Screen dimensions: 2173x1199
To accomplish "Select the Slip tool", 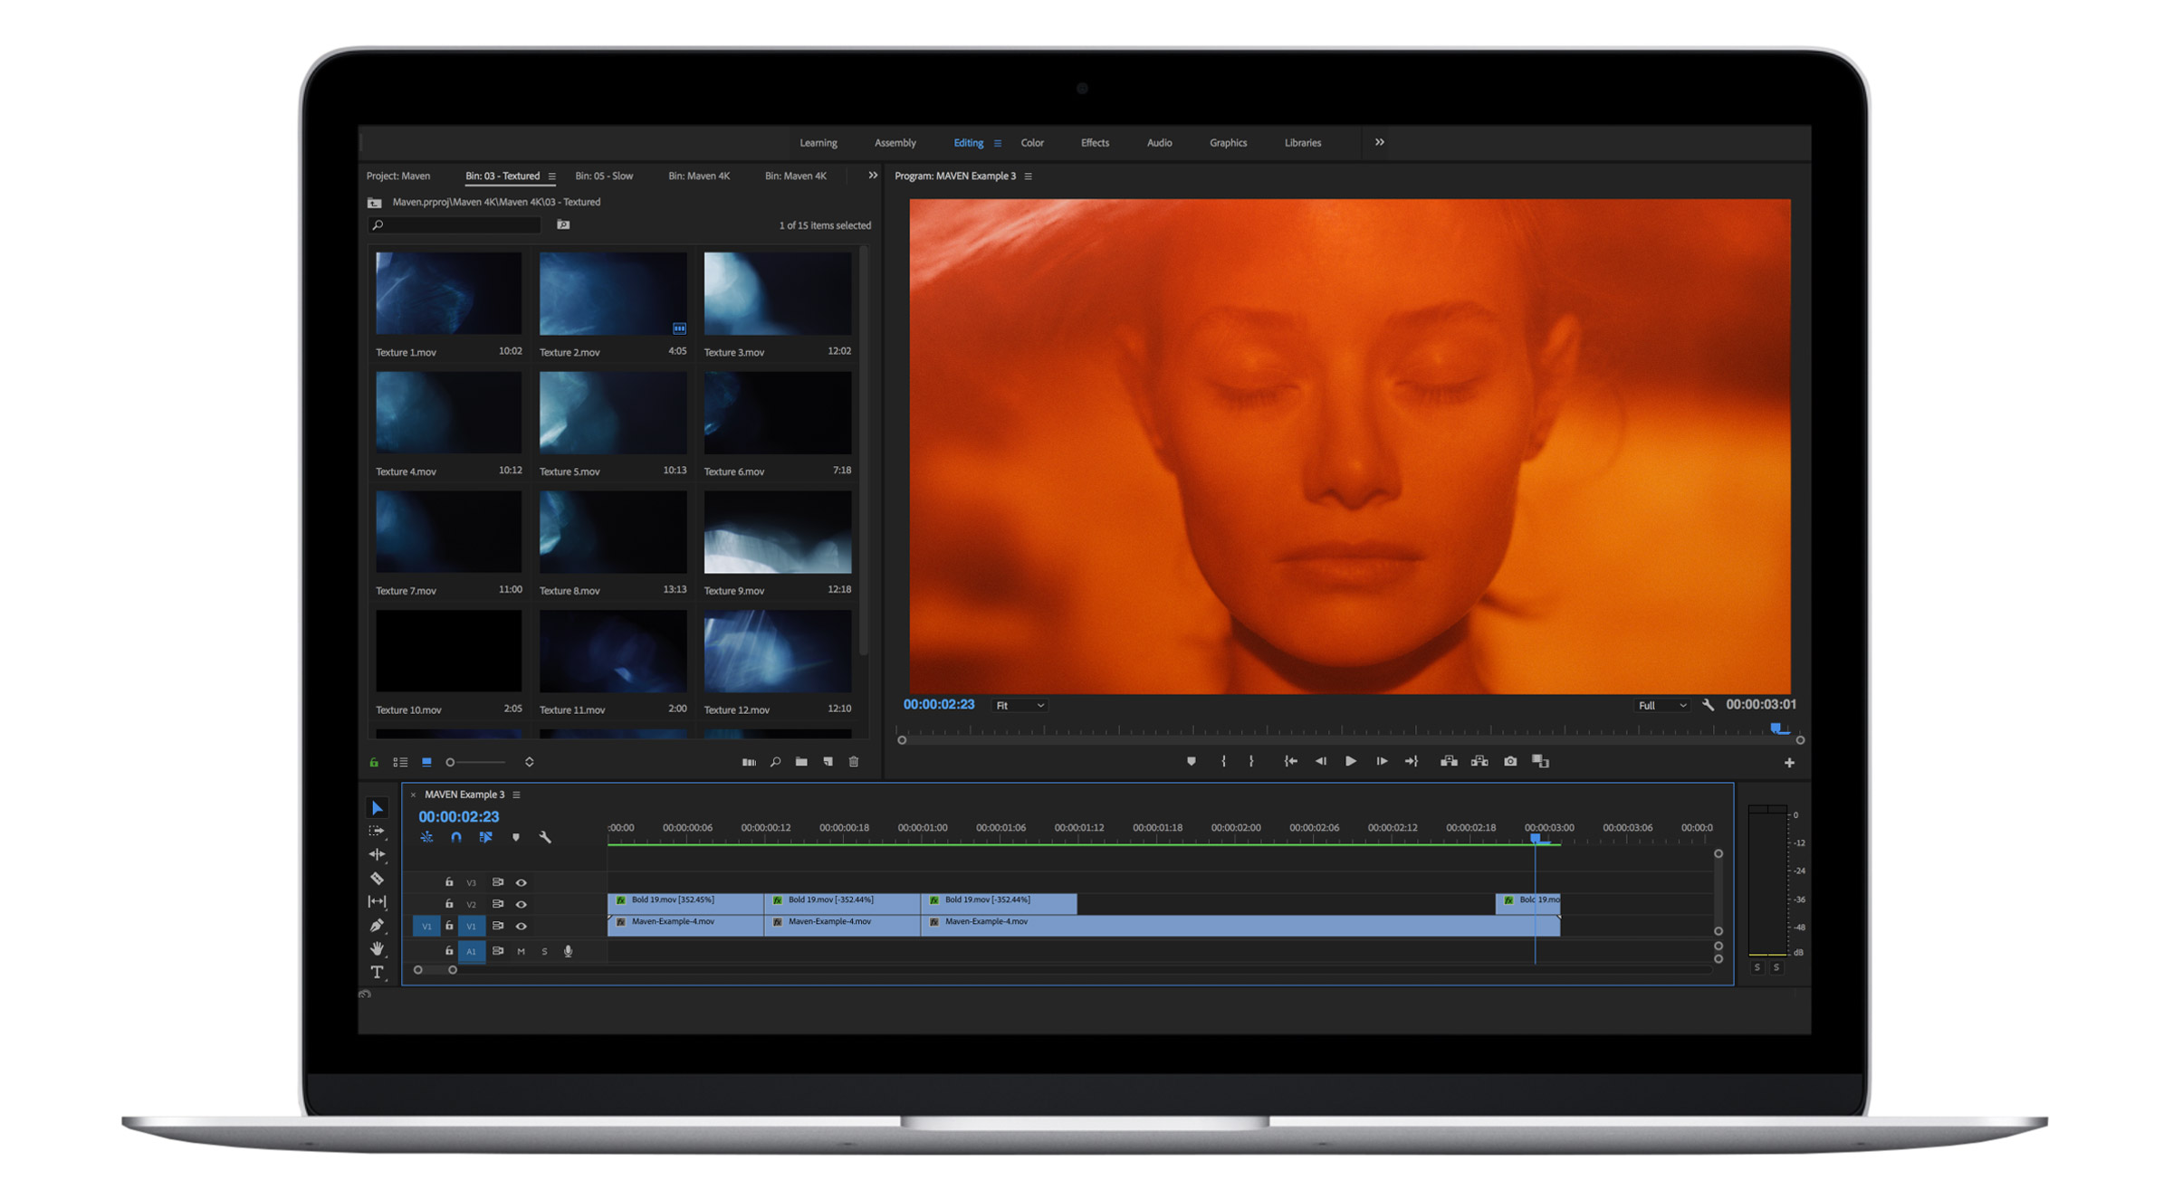I will [377, 901].
